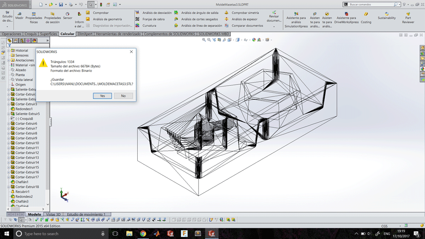The image size is (425, 239).
Task: Open Análisis de ángulo de salida
Action: [x=196, y=13]
